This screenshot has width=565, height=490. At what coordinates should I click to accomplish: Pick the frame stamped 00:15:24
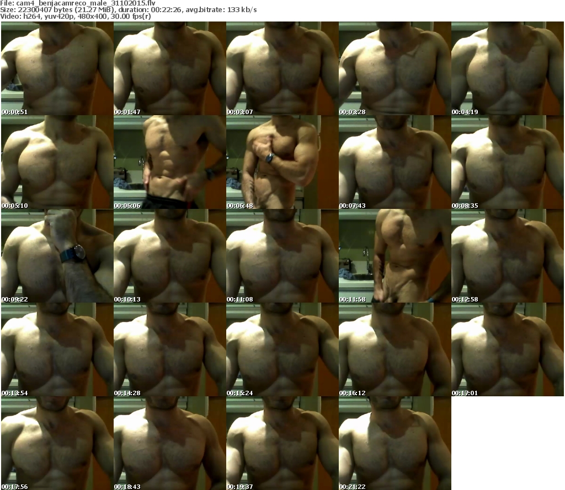tap(282, 349)
